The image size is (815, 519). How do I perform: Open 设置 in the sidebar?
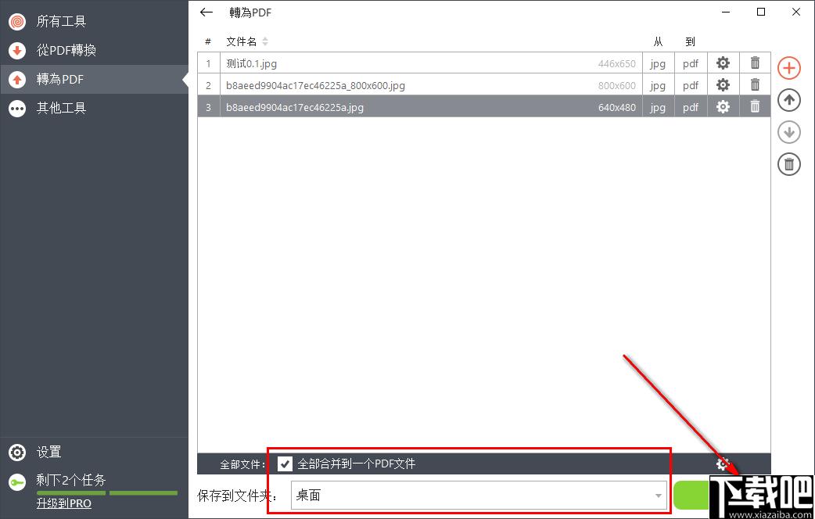[x=94, y=452]
